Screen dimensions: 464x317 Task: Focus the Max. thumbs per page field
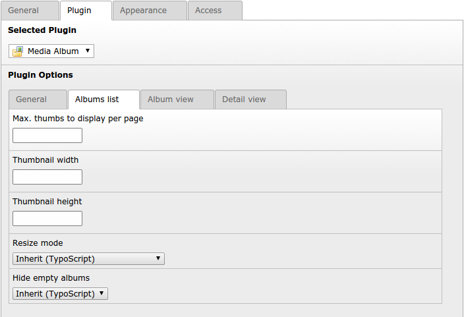(x=47, y=135)
